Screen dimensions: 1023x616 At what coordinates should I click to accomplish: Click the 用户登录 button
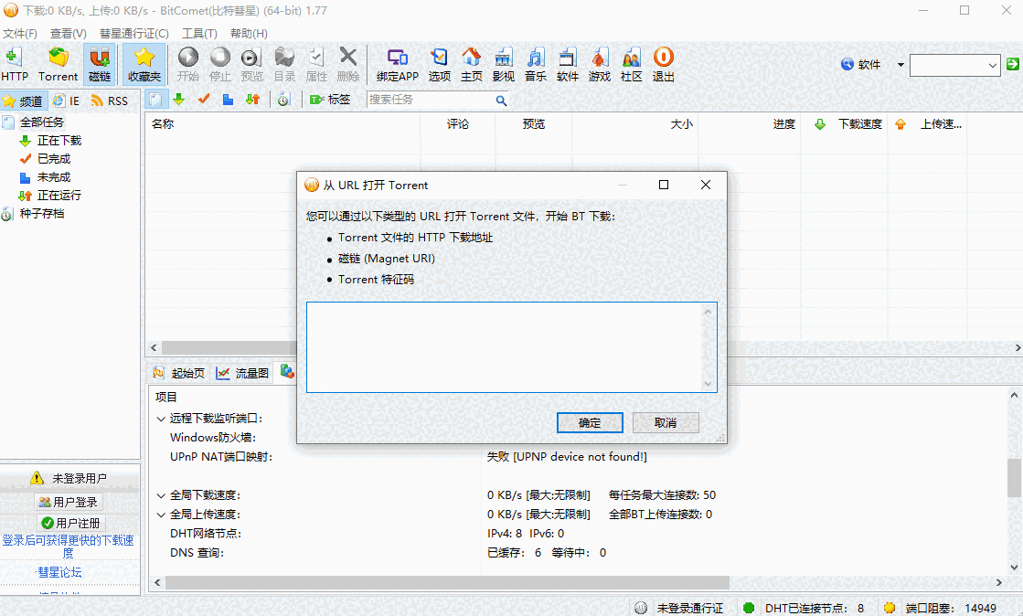[69, 502]
